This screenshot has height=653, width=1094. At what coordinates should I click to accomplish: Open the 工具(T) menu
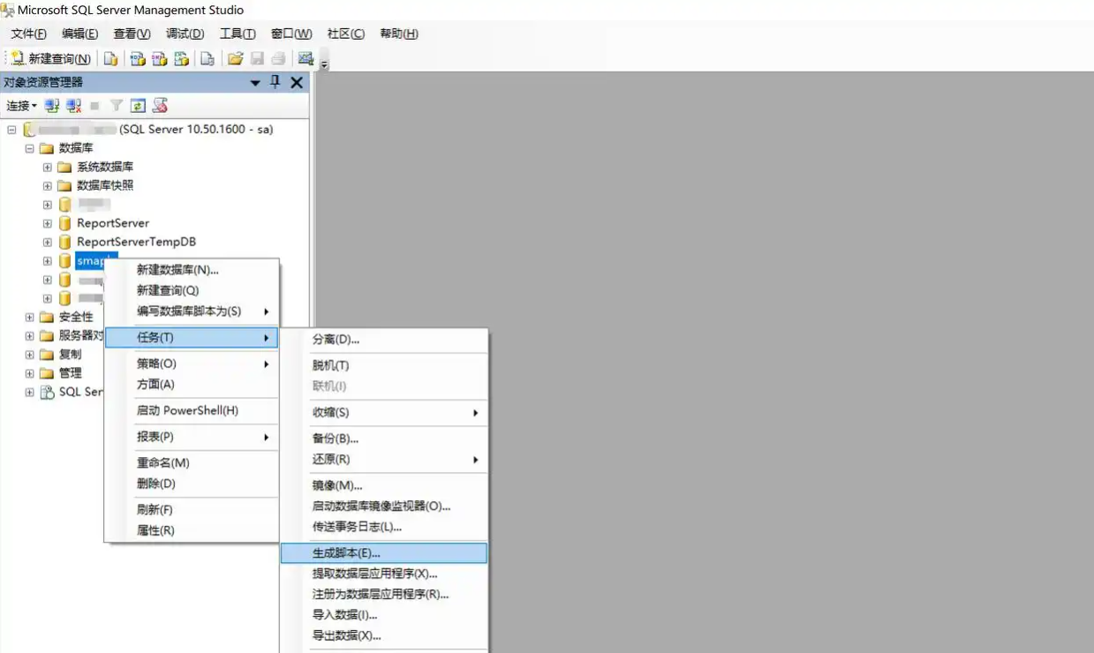pyautogui.click(x=237, y=34)
